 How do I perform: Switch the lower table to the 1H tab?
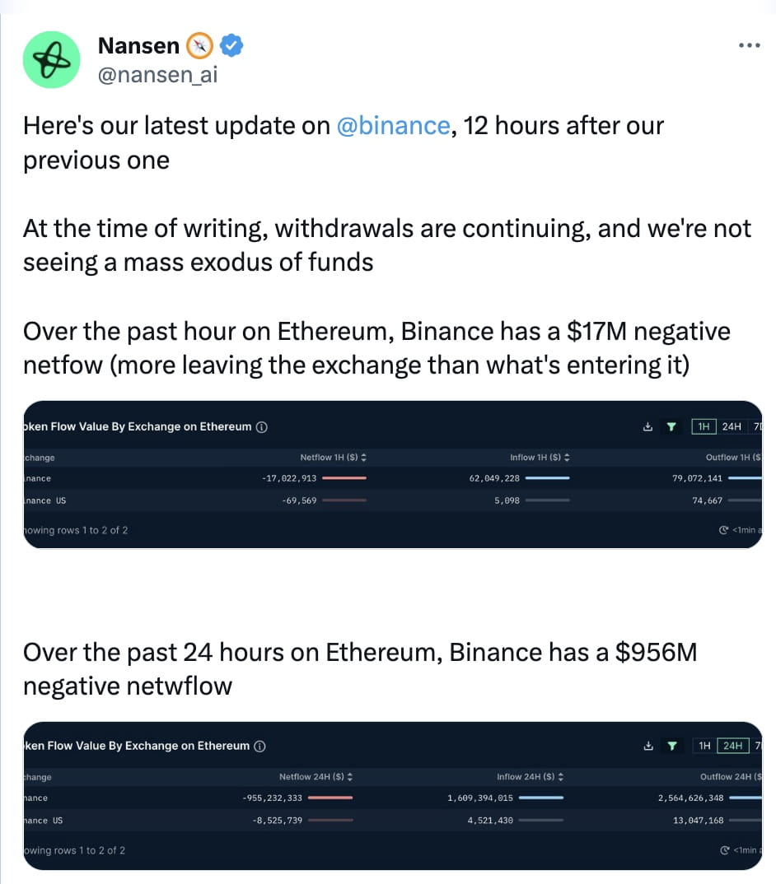[x=704, y=746]
